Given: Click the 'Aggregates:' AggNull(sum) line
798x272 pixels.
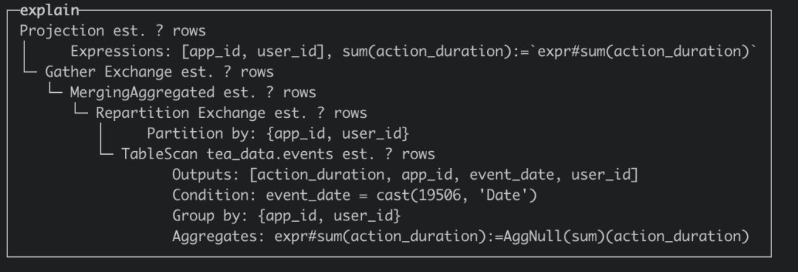Looking at the screenshot, I should point(460,237).
